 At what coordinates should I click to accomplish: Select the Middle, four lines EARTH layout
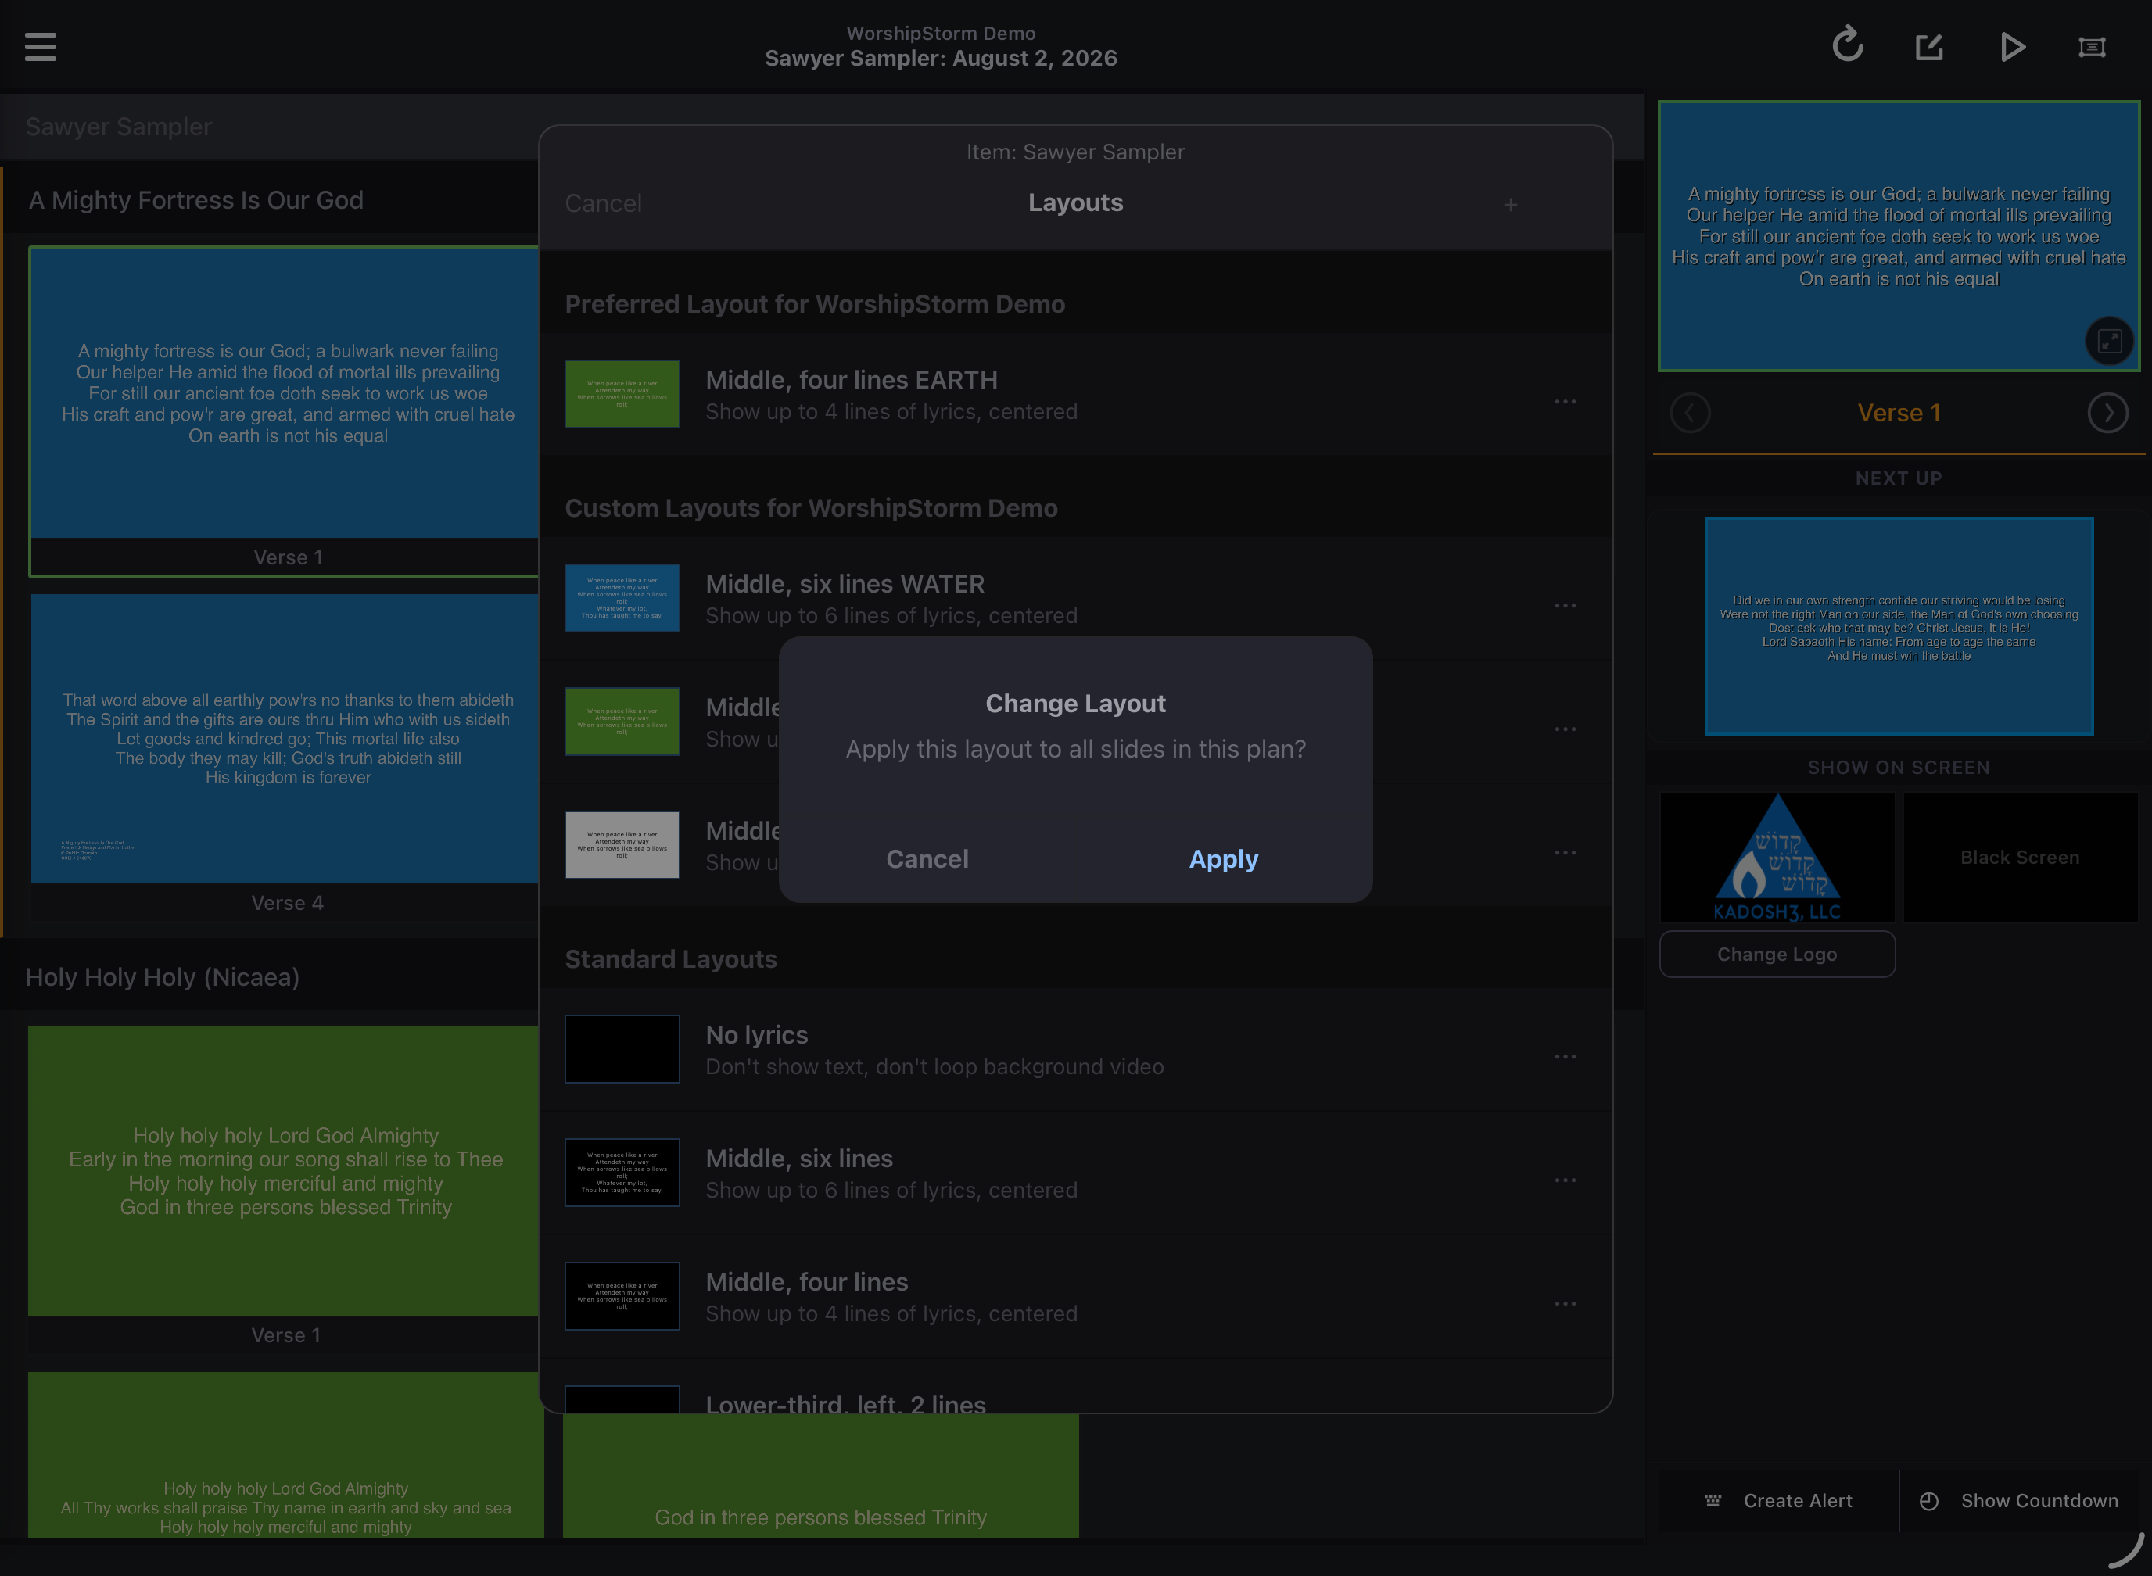click(1075, 394)
